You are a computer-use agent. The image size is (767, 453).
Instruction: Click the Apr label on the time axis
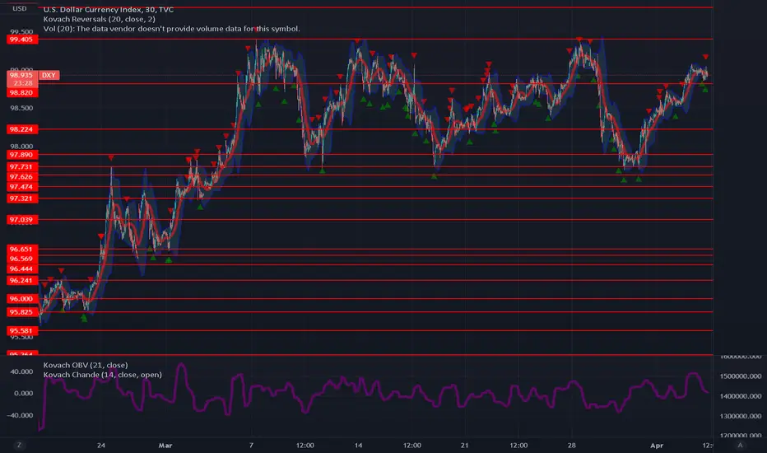pos(657,445)
